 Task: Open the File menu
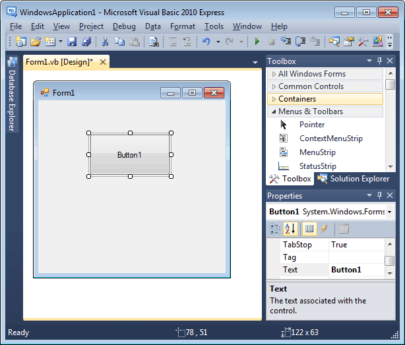(16, 26)
